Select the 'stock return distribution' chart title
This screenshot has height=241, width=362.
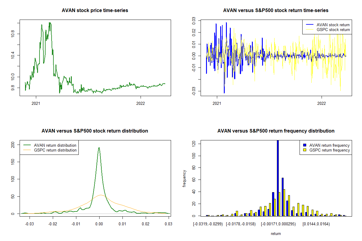pyautogui.click(x=95, y=131)
